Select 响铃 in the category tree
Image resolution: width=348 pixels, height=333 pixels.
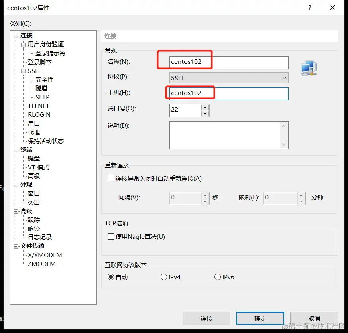(x=34, y=229)
